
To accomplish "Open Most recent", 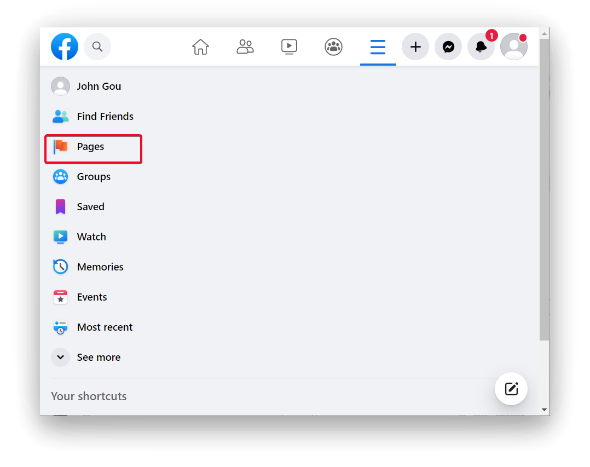I will (x=105, y=327).
